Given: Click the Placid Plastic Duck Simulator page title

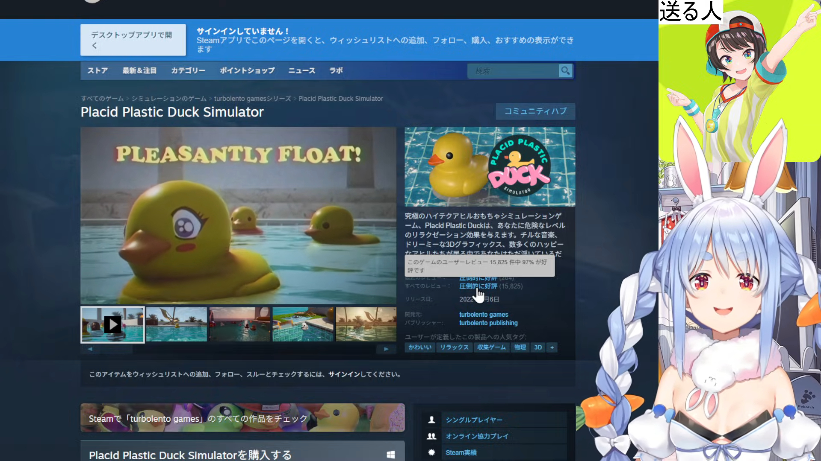Looking at the screenshot, I should point(172,112).
